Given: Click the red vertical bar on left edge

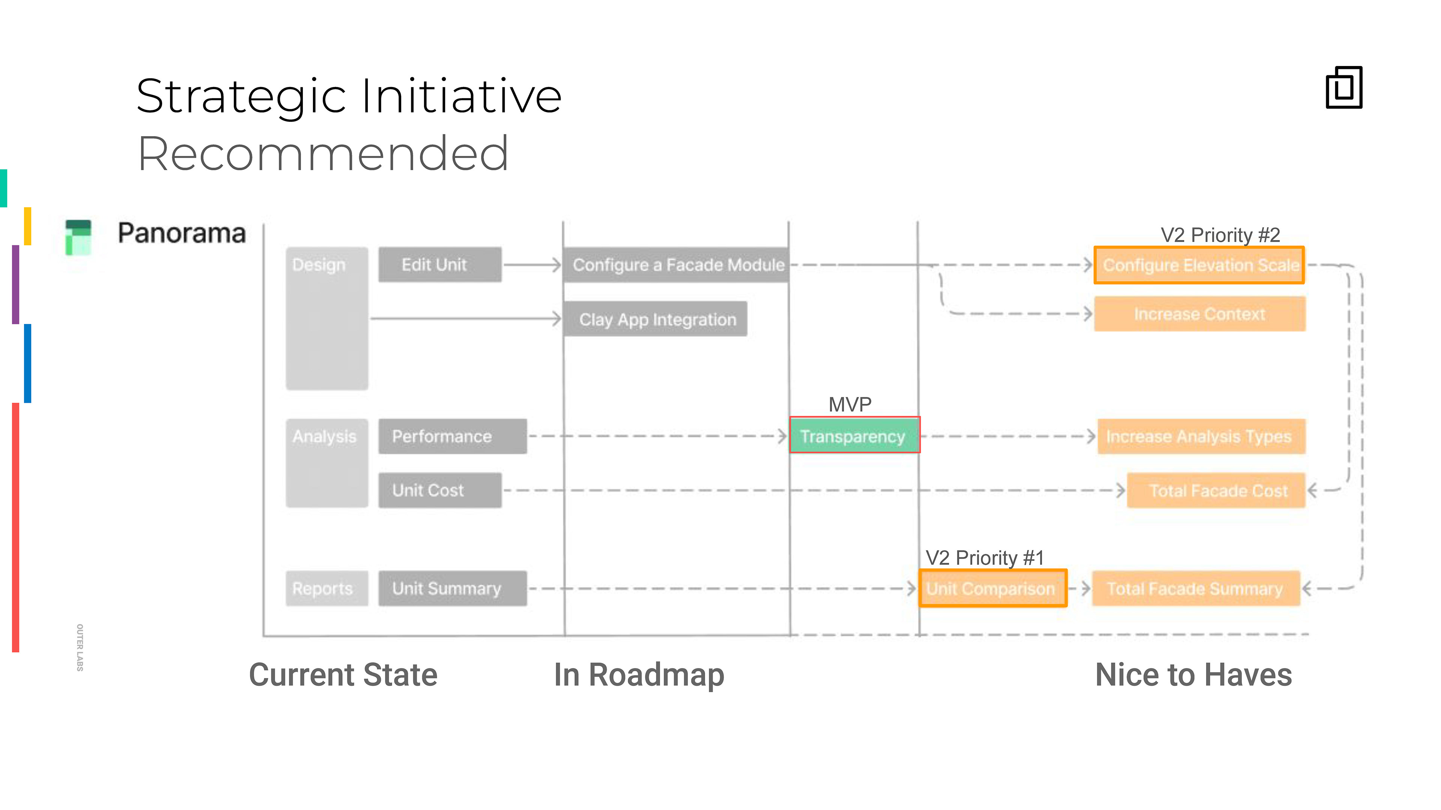Looking at the screenshot, I should coord(16,527).
